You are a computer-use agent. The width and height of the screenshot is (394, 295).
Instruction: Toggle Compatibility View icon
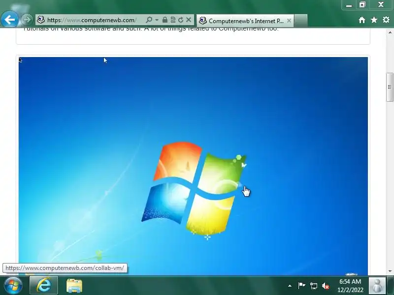(173, 20)
